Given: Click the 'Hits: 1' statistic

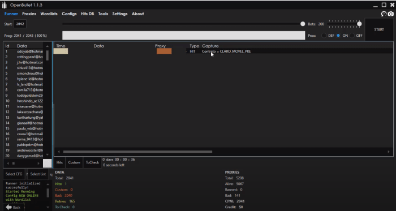Looking at the screenshot, I should [x=61, y=184].
